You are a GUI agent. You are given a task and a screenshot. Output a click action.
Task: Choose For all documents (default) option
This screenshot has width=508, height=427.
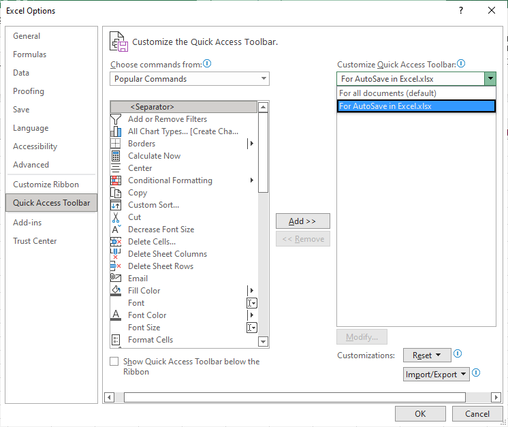[x=416, y=93]
